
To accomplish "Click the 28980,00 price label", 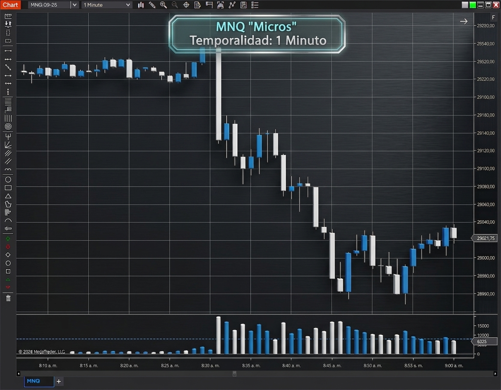I will (x=486, y=276).
